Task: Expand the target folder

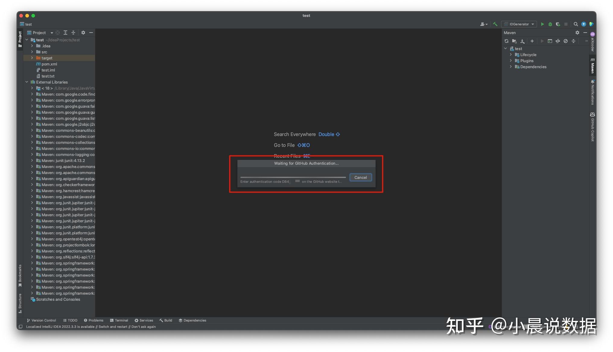Action: click(x=32, y=58)
